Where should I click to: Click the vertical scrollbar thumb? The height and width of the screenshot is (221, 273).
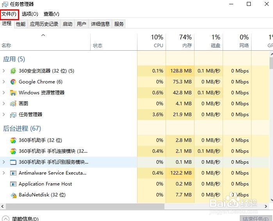tap(271, 63)
